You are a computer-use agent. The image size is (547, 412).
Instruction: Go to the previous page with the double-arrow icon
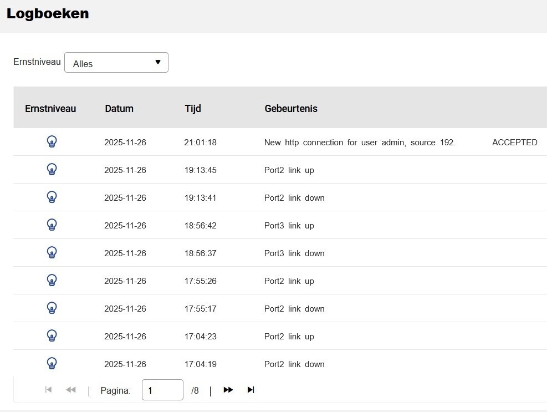[x=70, y=390]
